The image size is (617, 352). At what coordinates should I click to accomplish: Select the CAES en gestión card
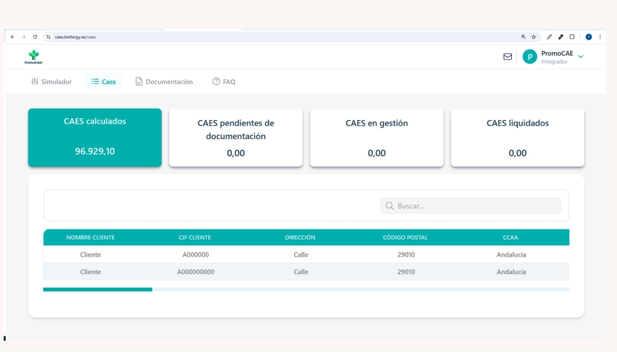(x=376, y=138)
